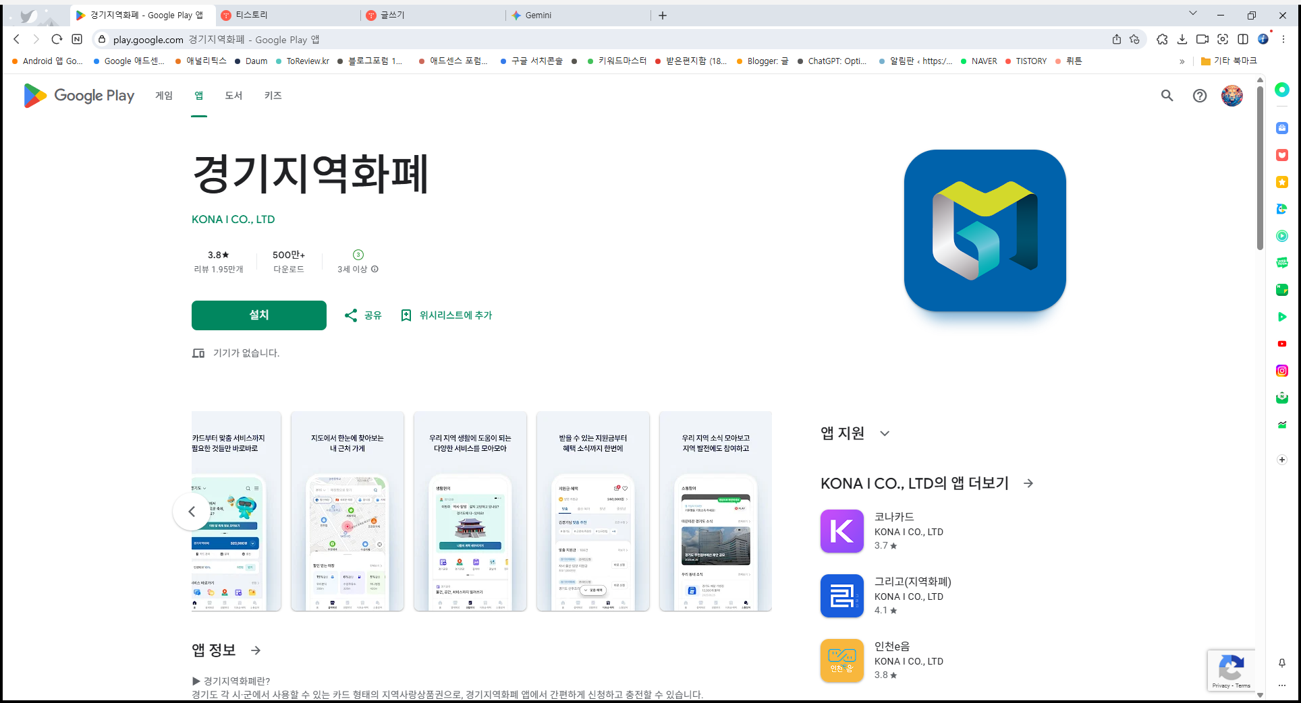The image size is (1301, 703).
Task: Click the Google Play logo
Action: 78,96
